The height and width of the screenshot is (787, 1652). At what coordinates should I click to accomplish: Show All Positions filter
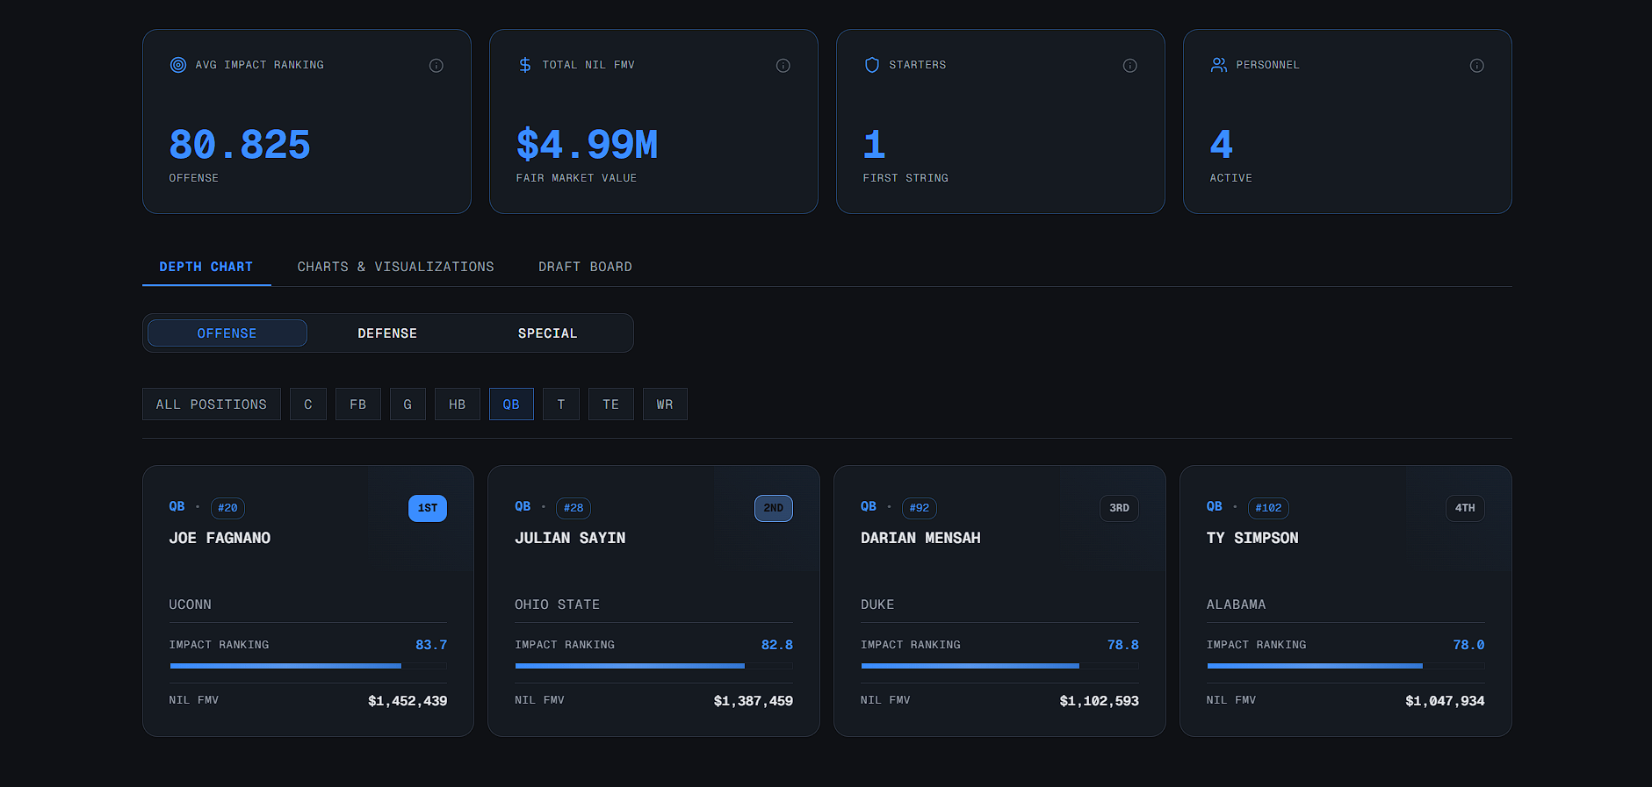[x=212, y=404]
